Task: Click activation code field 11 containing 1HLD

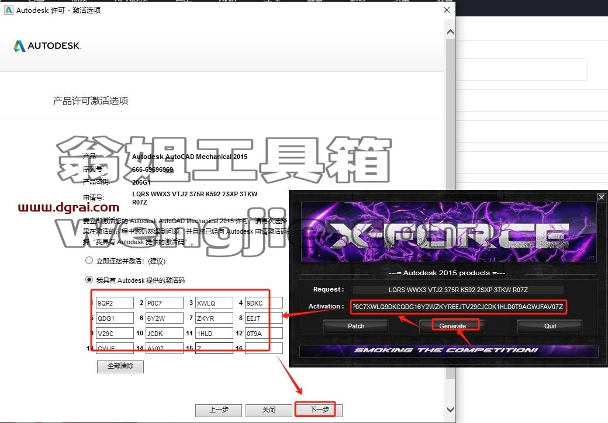Action: coord(214,333)
